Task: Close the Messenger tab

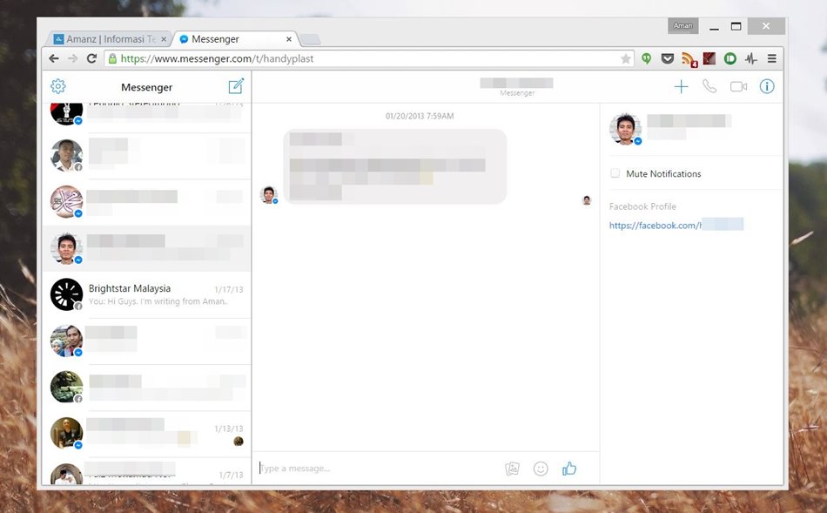Action: pos(288,39)
